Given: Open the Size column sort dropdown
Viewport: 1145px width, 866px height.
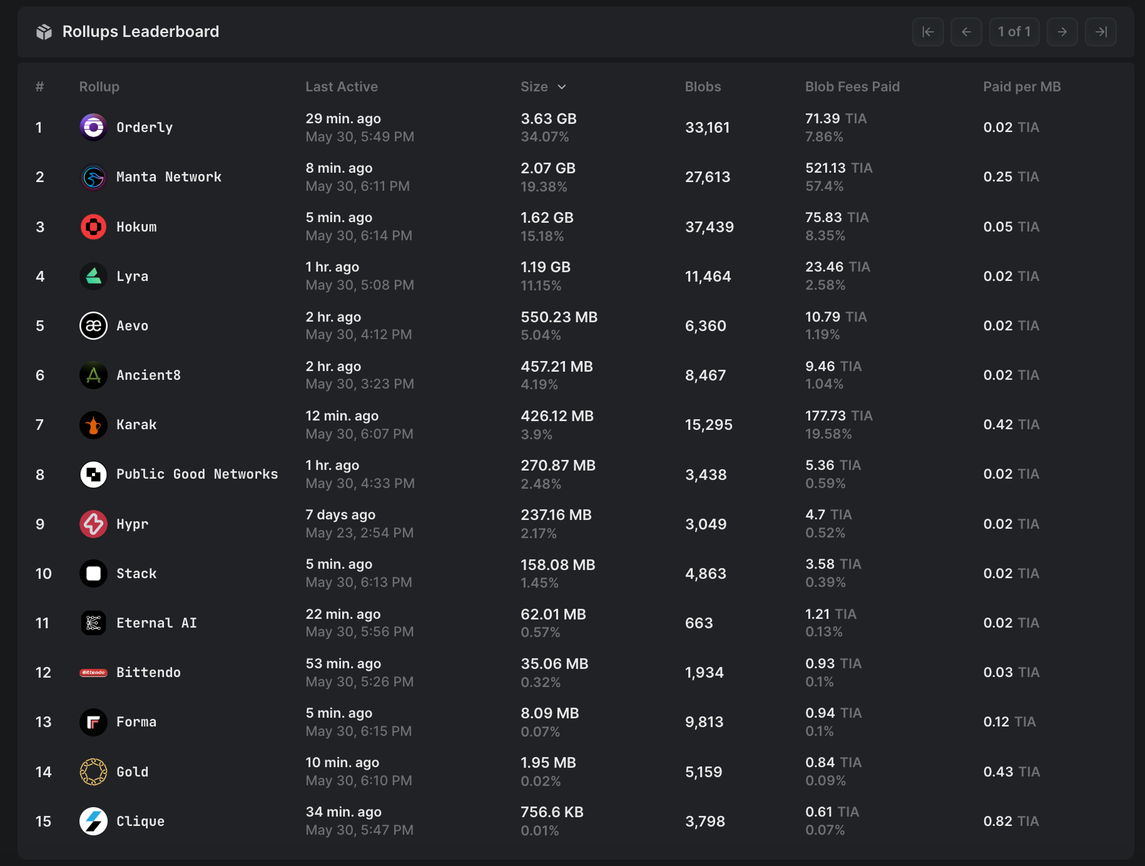Looking at the screenshot, I should 561,87.
